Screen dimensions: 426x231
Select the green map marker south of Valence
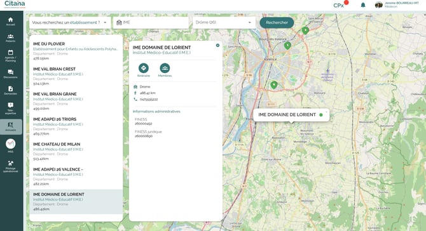click(x=274, y=85)
